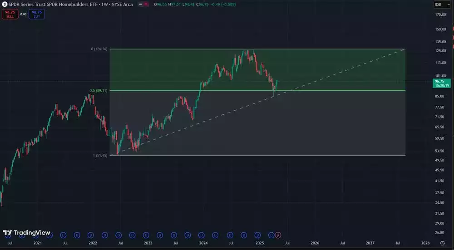
Task: Select the high value H97.51
Action: [175, 5]
